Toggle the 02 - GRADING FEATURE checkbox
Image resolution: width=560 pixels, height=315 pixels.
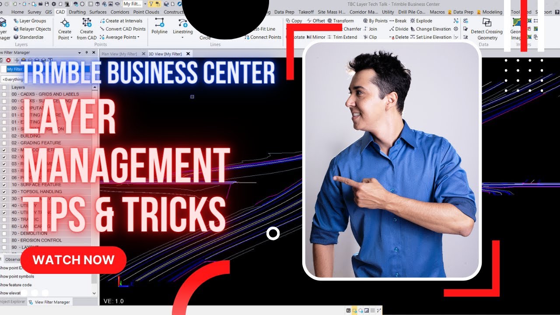point(4,143)
